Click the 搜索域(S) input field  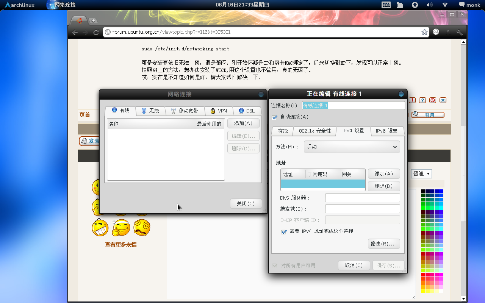(363, 209)
